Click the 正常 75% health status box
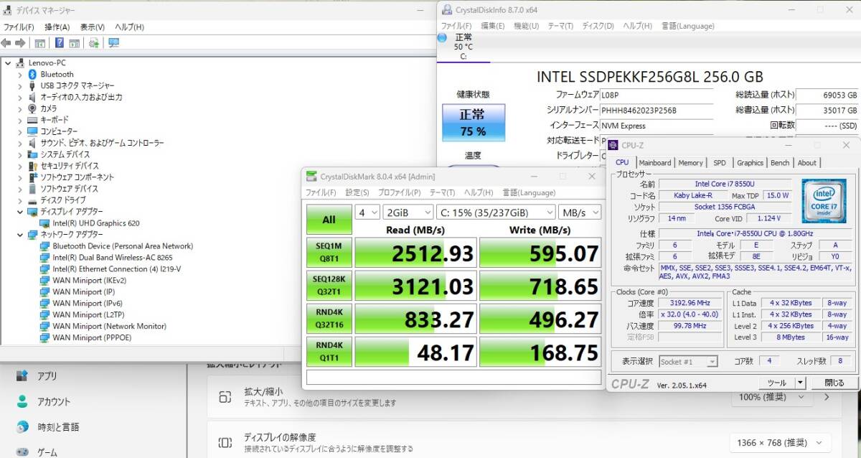861x458 pixels. (473, 122)
